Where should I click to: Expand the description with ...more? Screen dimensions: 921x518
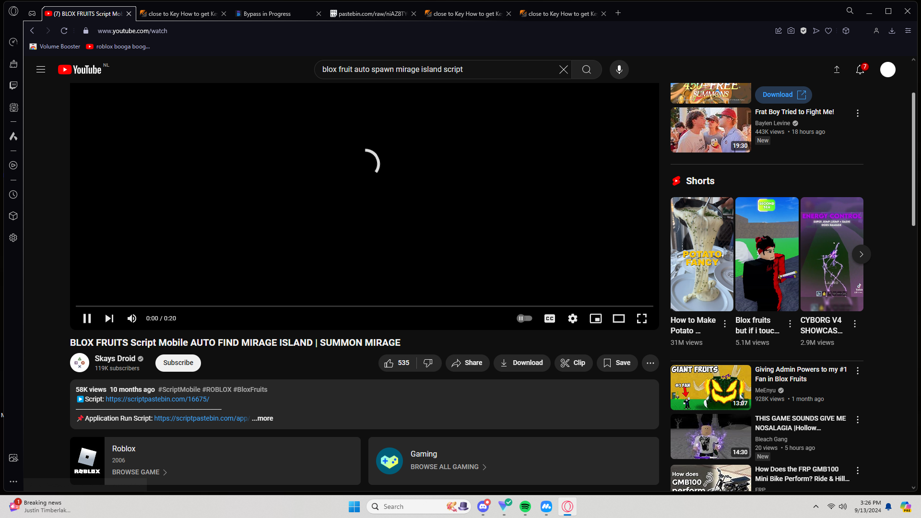click(x=262, y=418)
